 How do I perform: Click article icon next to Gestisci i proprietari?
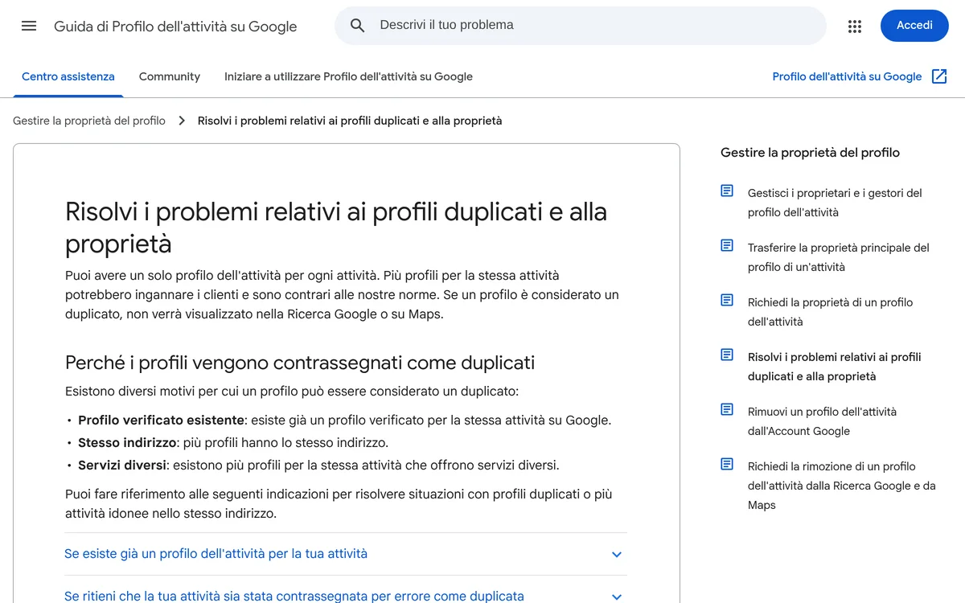(x=727, y=191)
